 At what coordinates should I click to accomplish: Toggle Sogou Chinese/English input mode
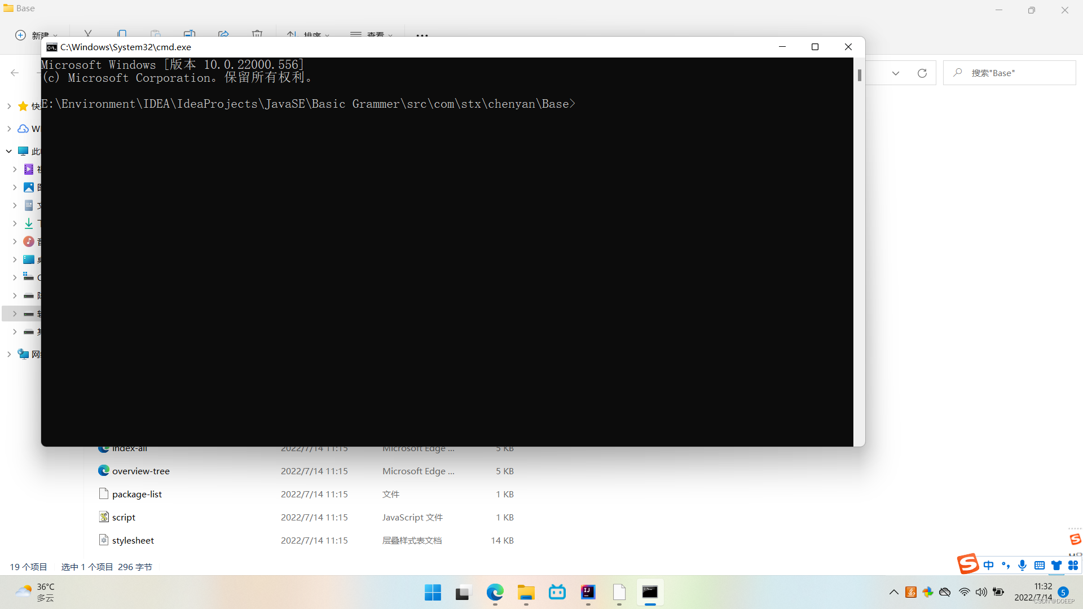[x=988, y=565]
